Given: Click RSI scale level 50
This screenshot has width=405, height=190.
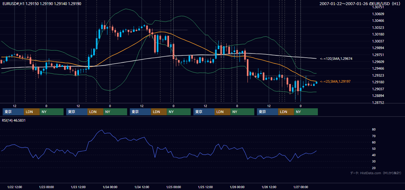Looking at the screenshot, I should click(374, 149).
